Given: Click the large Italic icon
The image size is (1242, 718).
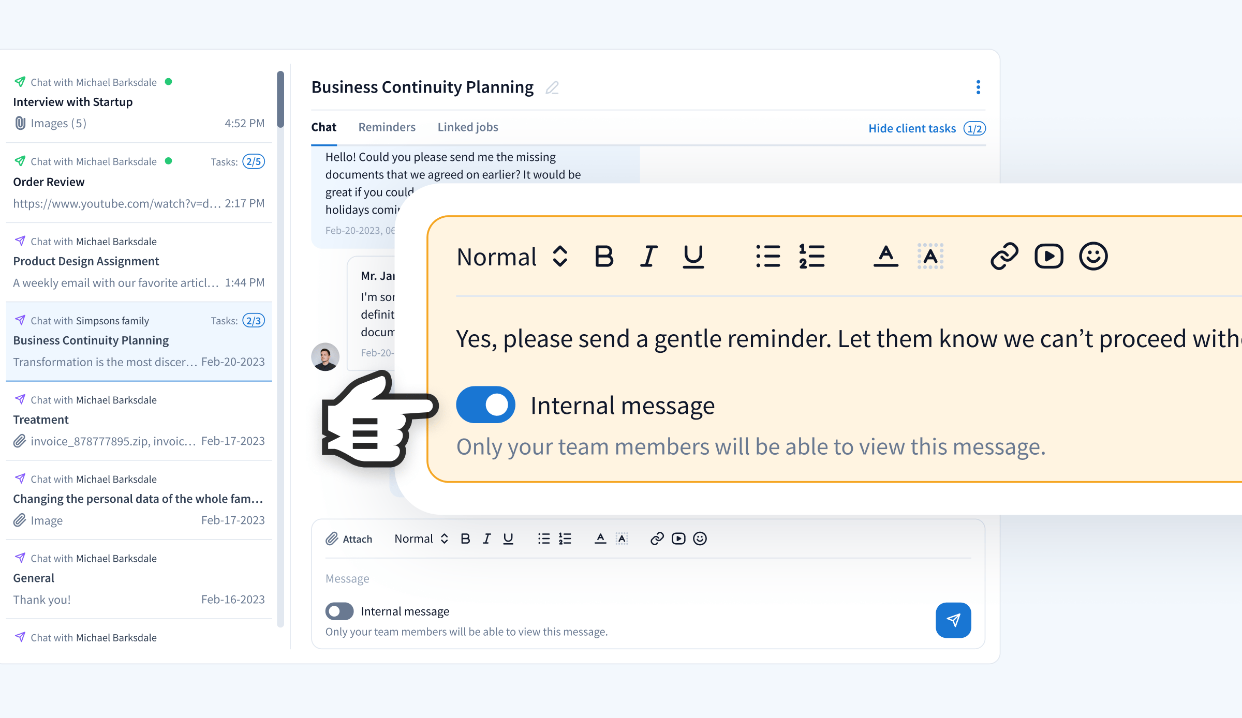Looking at the screenshot, I should [x=648, y=256].
